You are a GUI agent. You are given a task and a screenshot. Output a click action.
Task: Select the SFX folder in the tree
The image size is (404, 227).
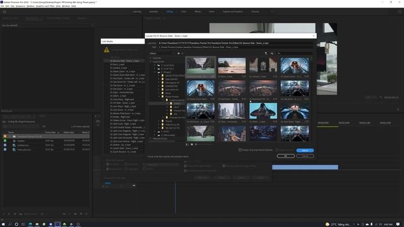175,113
